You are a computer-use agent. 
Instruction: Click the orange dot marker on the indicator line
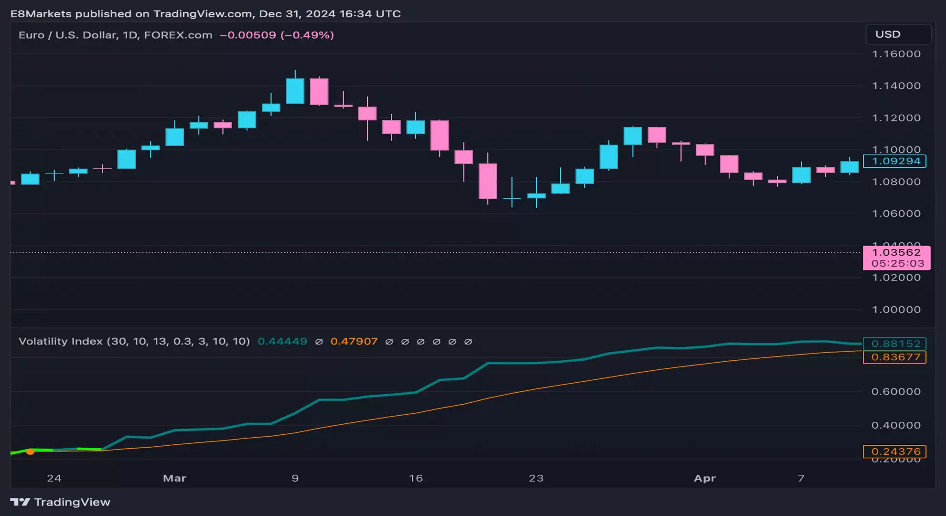coord(30,451)
